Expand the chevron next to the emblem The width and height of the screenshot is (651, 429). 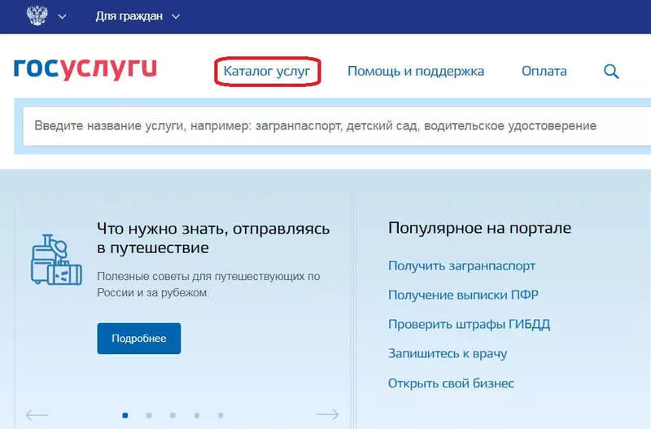(x=63, y=16)
